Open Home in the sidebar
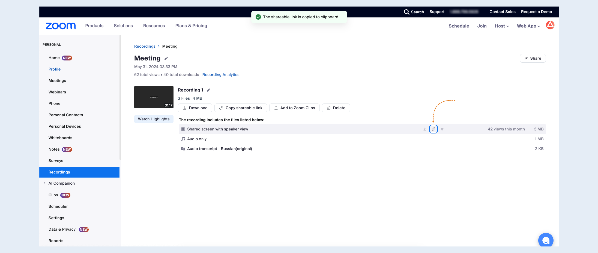This screenshot has height=253, width=598. coord(54,58)
